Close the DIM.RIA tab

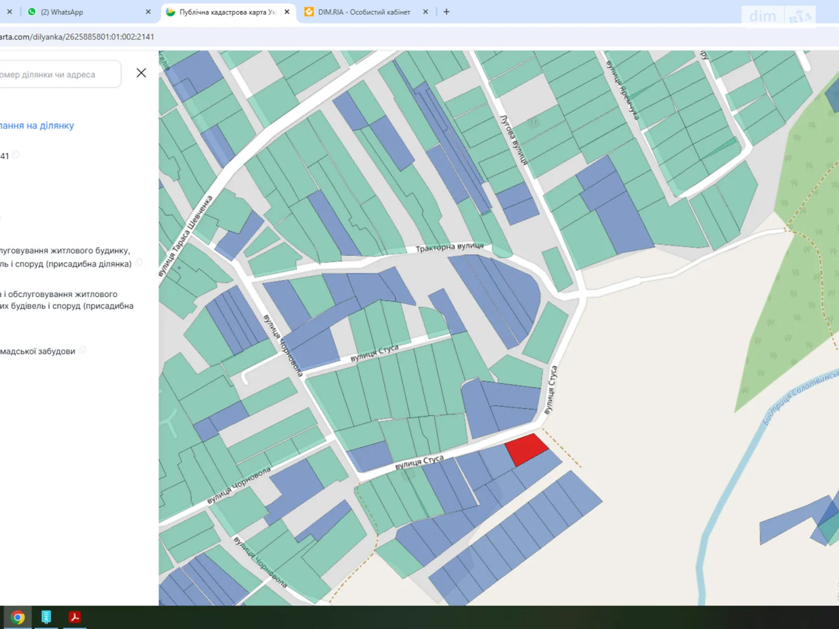point(425,12)
